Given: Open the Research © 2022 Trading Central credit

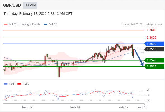Looking at the screenshot, I should point(142,24).
